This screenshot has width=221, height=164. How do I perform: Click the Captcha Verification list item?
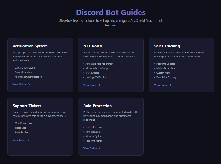coord(25,67)
